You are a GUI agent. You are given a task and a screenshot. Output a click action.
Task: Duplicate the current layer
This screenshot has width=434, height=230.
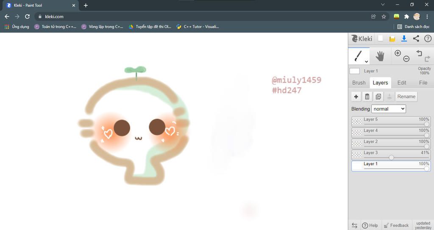coord(378,97)
